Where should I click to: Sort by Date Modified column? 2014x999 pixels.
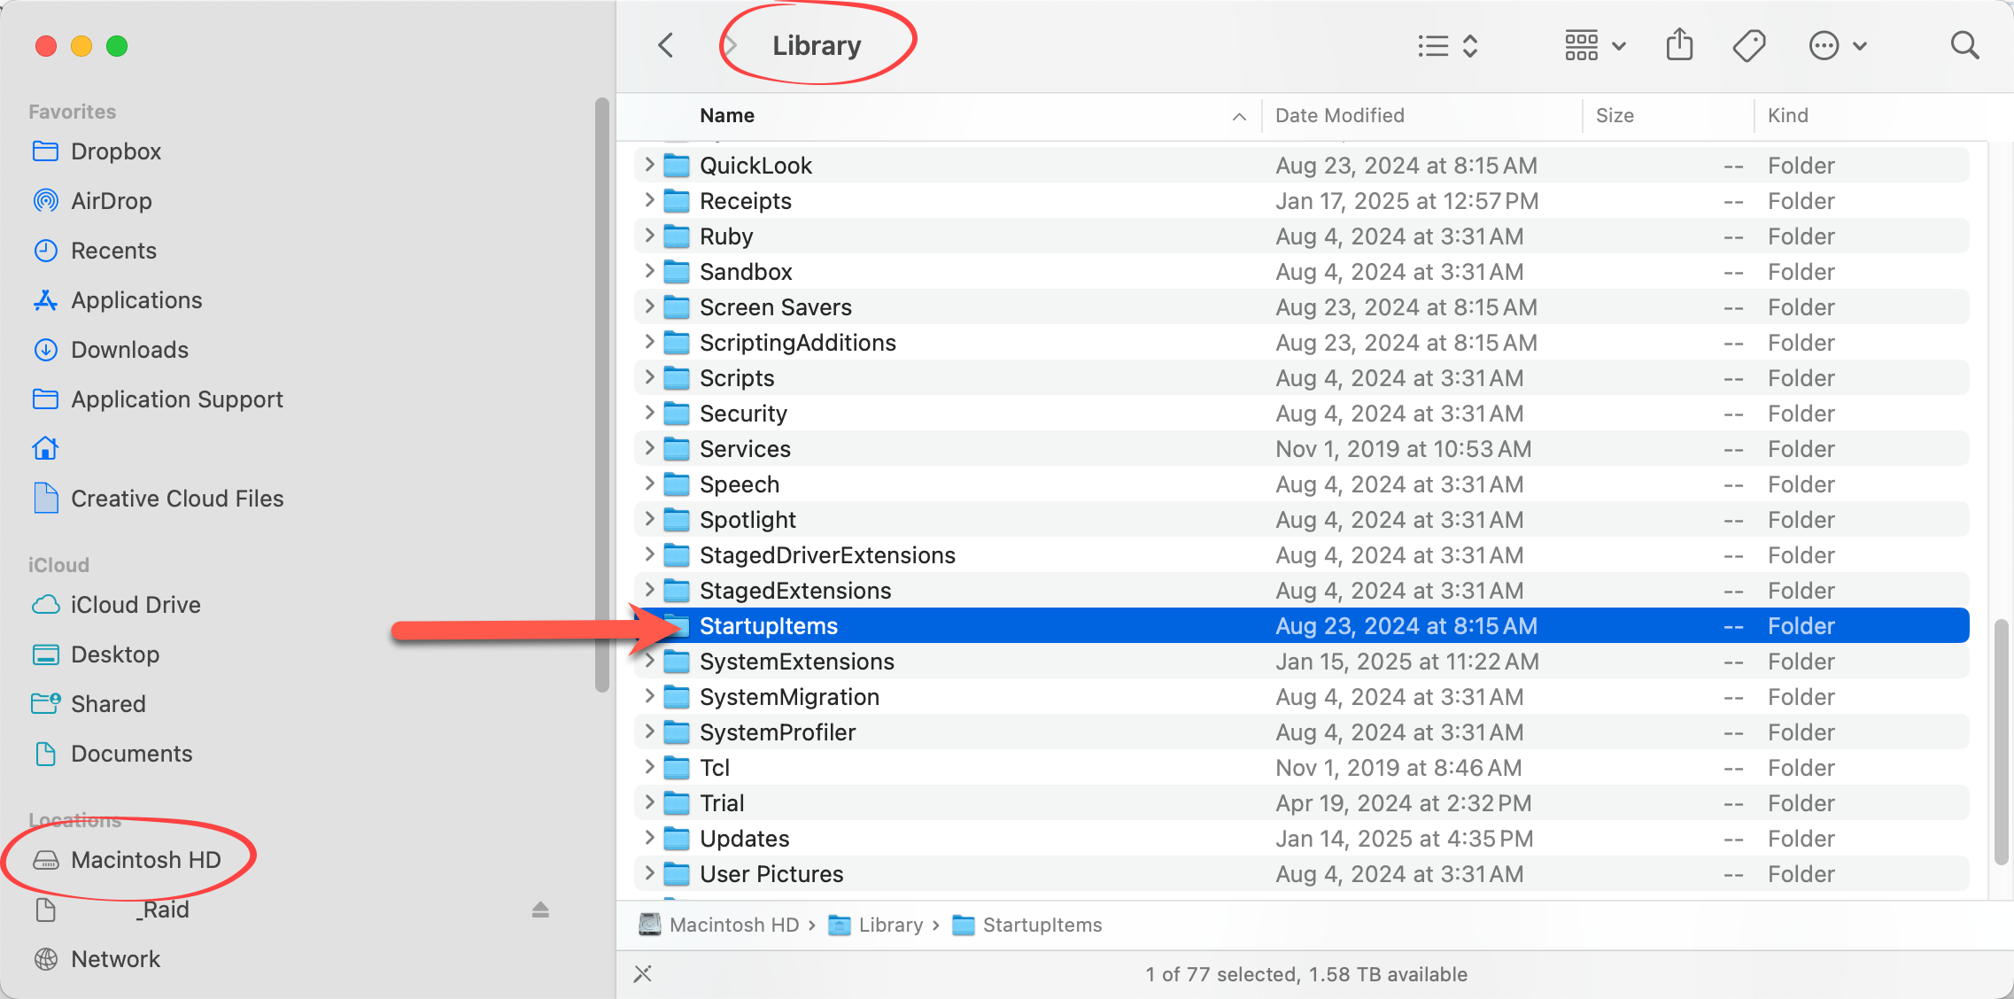click(x=1339, y=115)
